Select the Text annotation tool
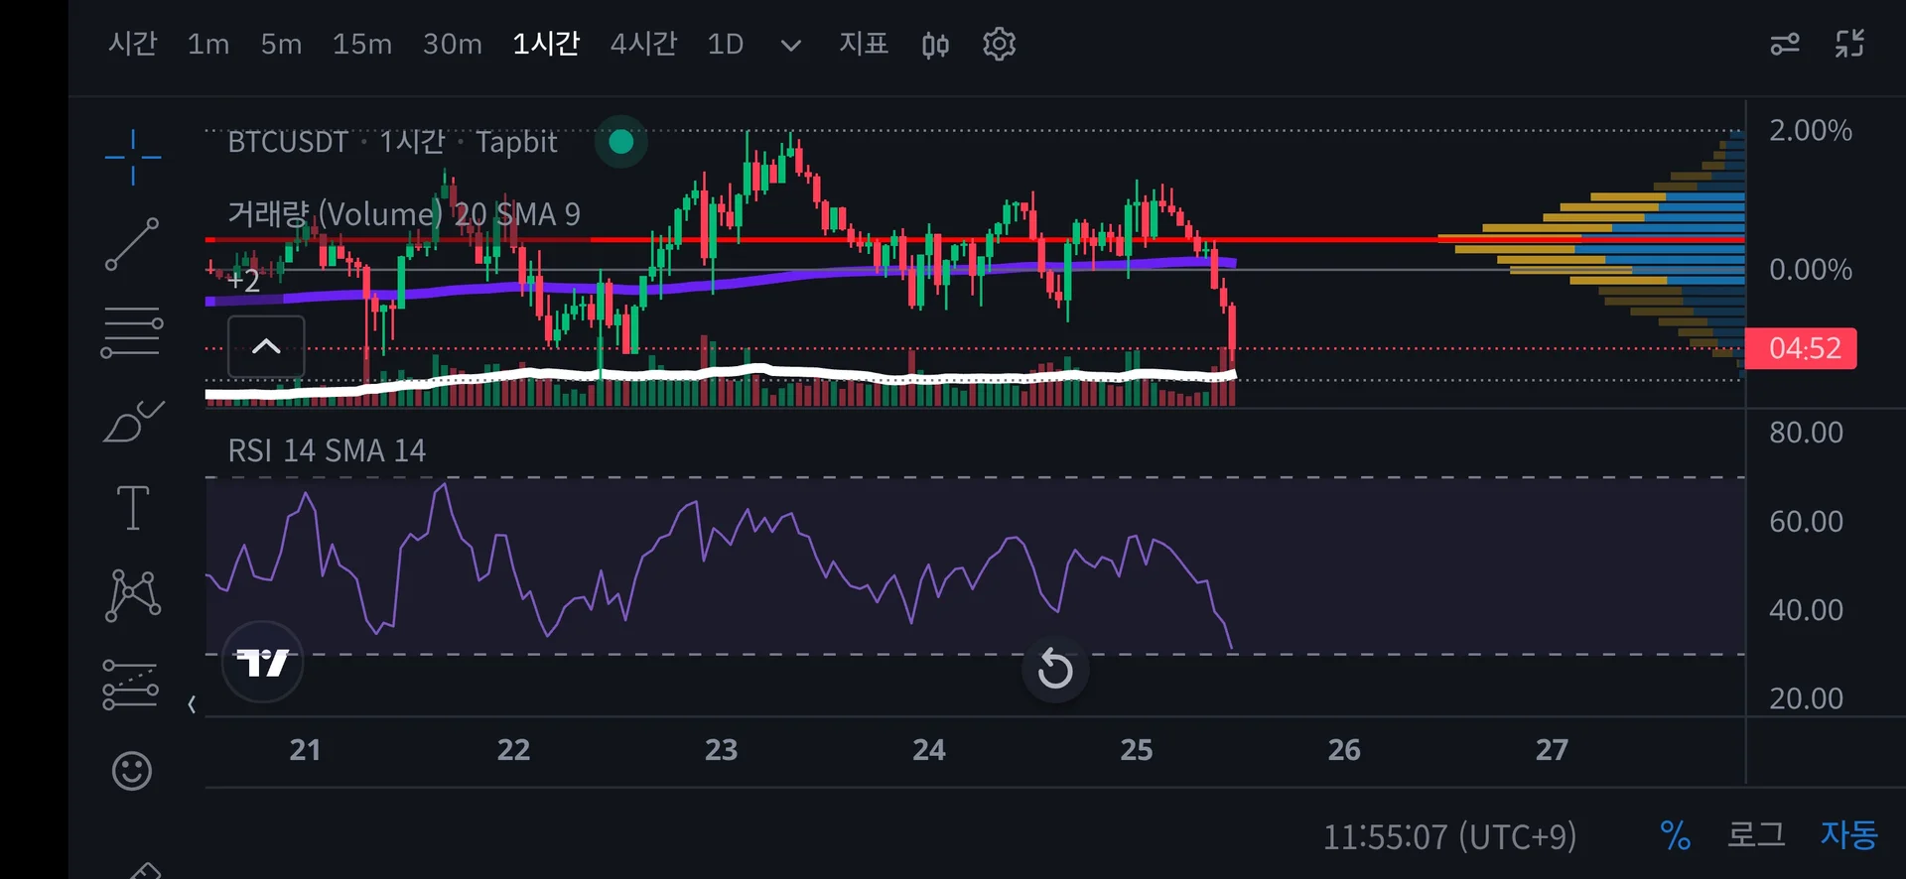This screenshot has width=1906, height=879. (x=133, y=508)
